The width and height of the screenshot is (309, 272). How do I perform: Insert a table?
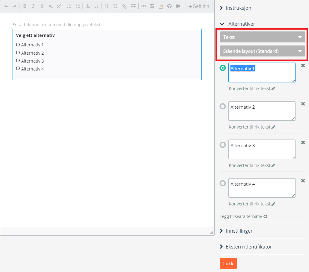(x=134, y=6)
